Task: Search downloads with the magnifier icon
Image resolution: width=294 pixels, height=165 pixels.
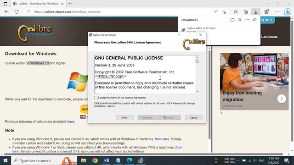Action: pos(240,20)
